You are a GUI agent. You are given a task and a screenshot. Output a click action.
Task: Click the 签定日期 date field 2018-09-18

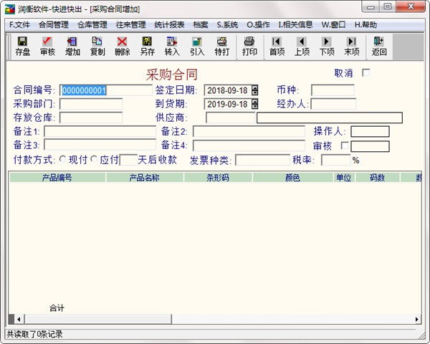(x=228, y=90)
